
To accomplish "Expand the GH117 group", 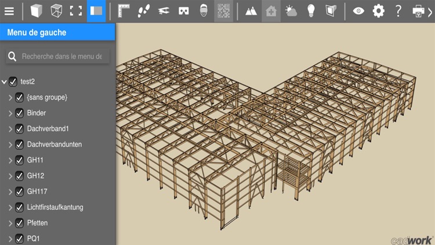I will tap(10, 192).
